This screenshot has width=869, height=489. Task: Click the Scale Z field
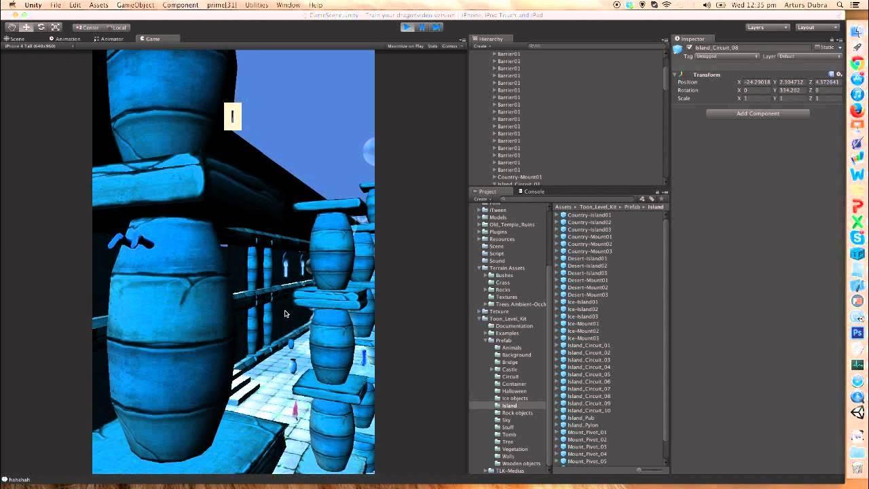click(828, 98)
